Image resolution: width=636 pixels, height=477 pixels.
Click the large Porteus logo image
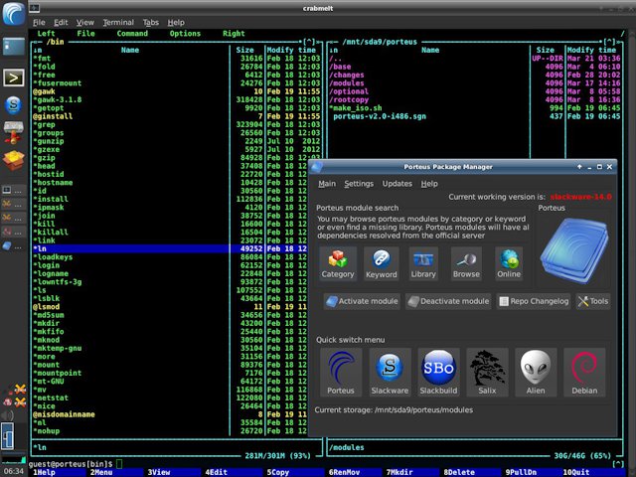point(574,249)
